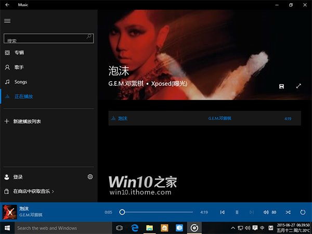312x234 pixels.
Task: Click the taskbar clock and date
Action: coord(293,228)
